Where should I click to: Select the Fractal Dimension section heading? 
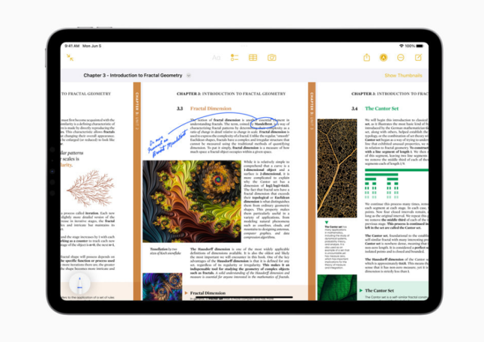tap(210, 108)
